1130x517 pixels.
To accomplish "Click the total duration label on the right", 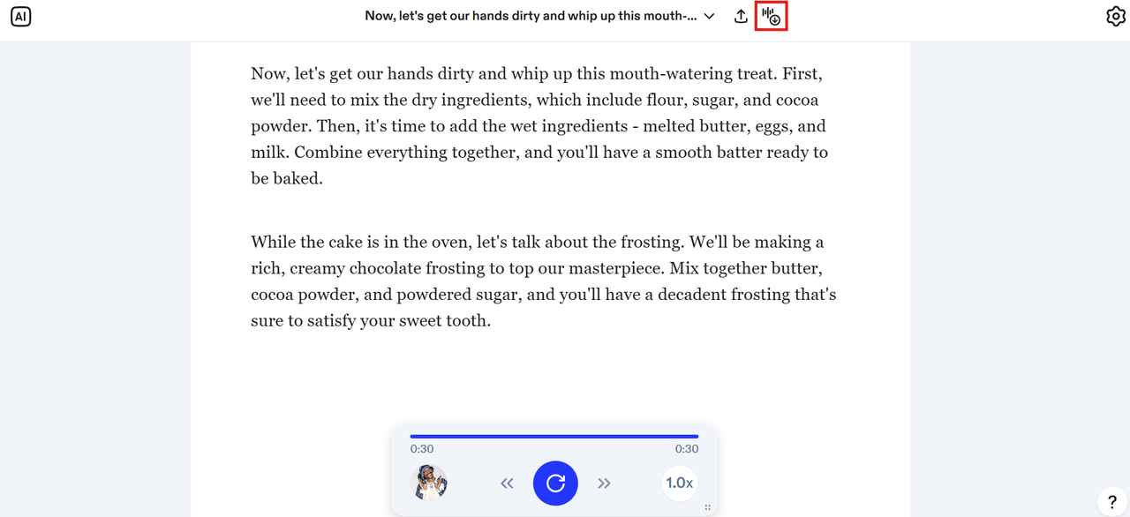I will point(686,449).
